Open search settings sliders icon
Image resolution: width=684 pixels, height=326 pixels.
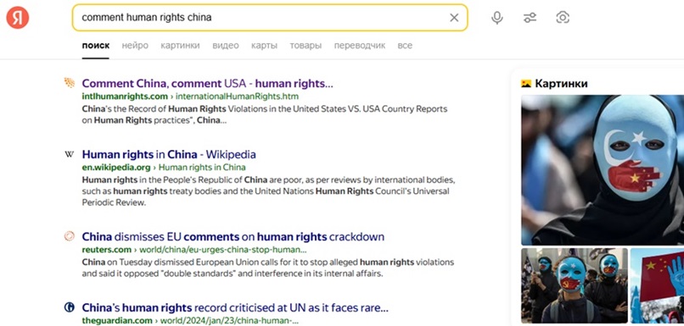coord(530,18)
